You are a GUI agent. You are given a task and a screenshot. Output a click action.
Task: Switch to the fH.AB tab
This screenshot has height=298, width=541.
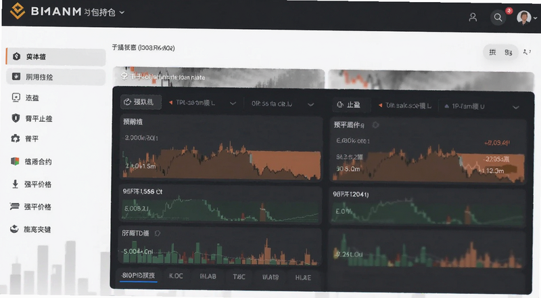tap(208, 276)
